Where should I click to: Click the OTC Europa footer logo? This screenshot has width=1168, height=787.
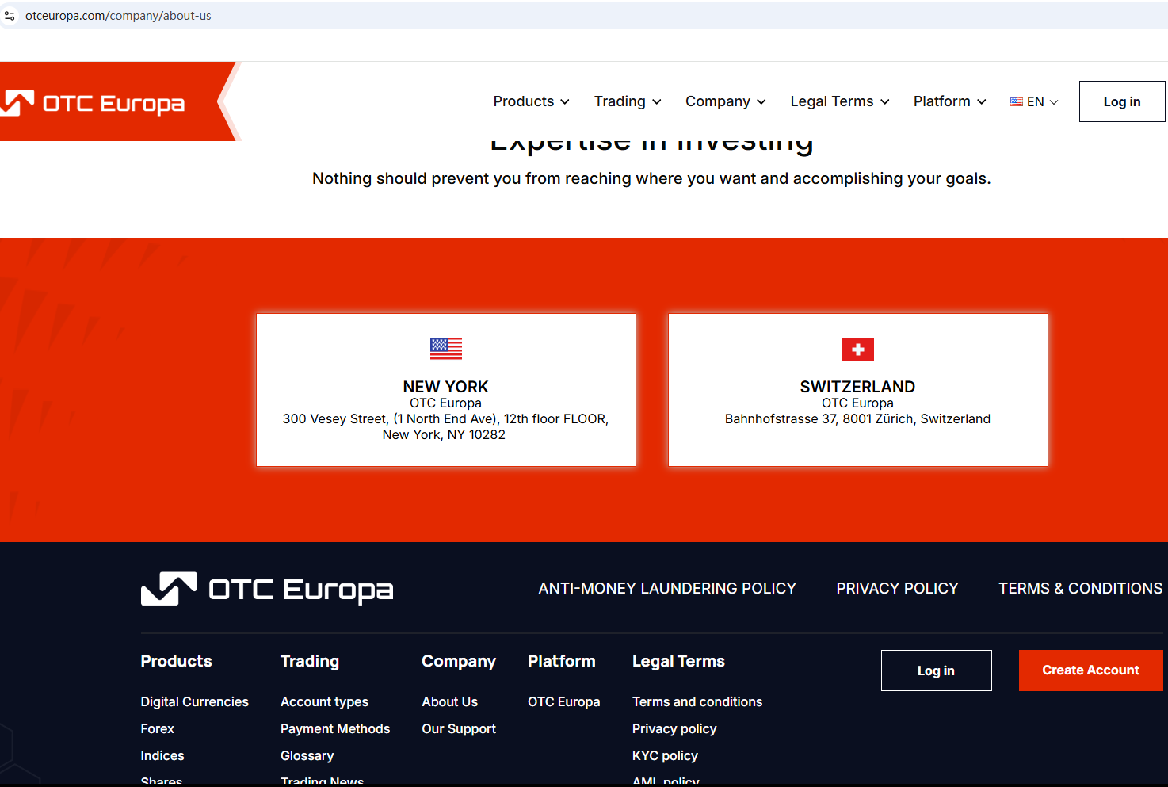click(267, 589)
